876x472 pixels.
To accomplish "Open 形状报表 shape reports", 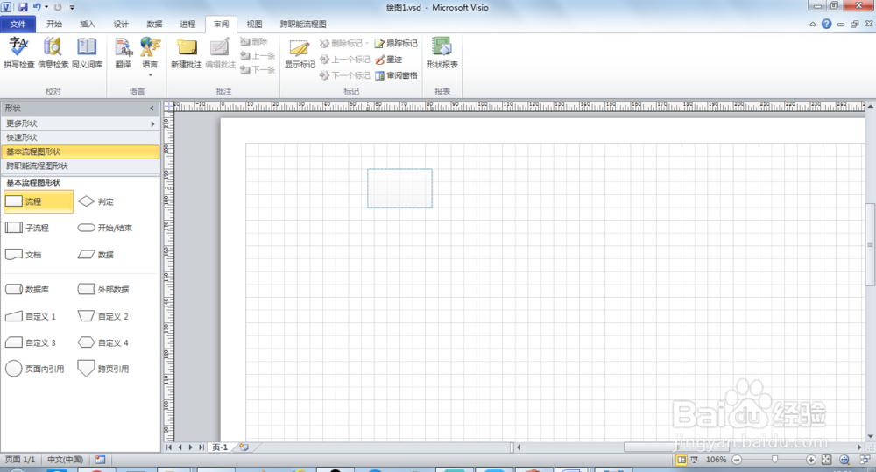I will pyautogui.click(x=442, y=53).
